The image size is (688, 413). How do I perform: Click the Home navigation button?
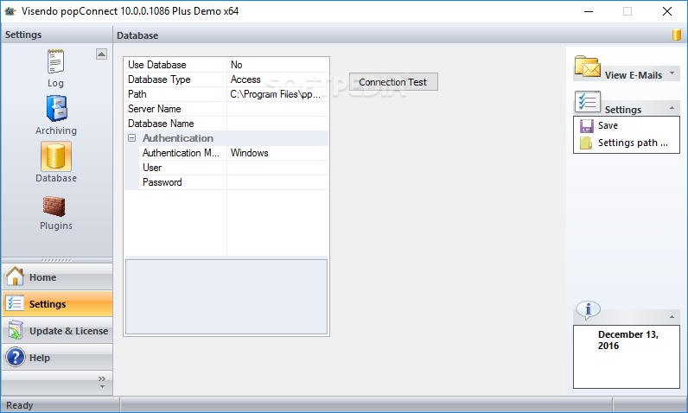(x=57, y=277)
